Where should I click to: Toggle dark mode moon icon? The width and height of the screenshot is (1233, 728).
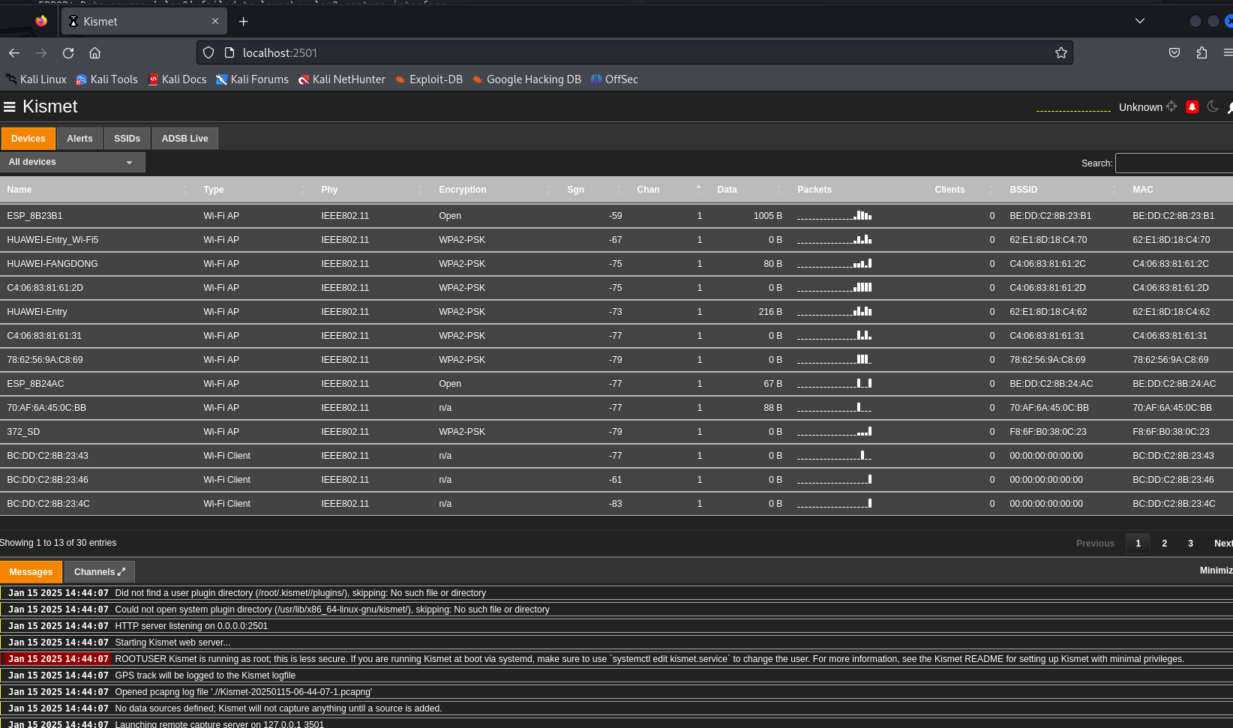click(1213, 107)
